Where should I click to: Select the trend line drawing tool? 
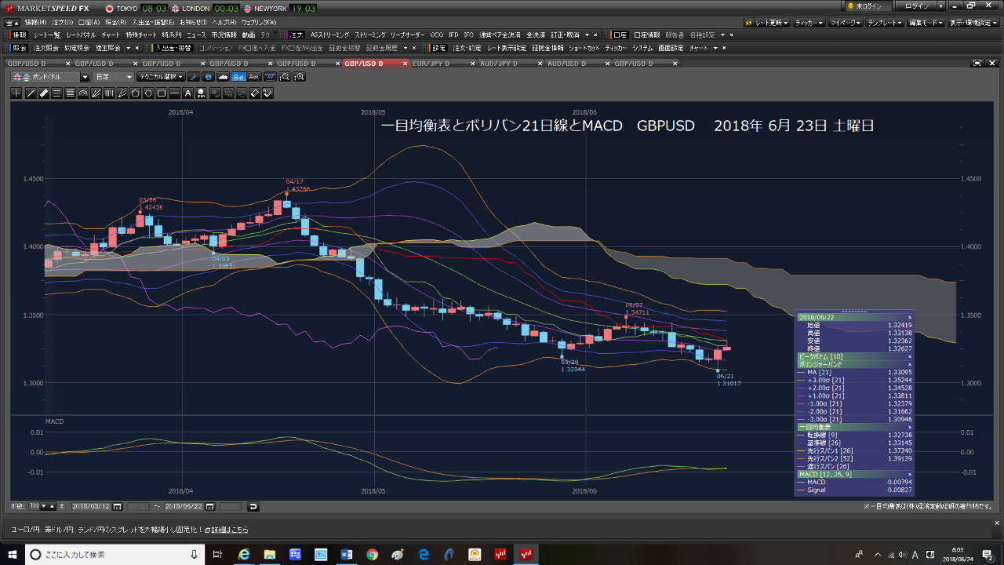(x=31, y=93)
